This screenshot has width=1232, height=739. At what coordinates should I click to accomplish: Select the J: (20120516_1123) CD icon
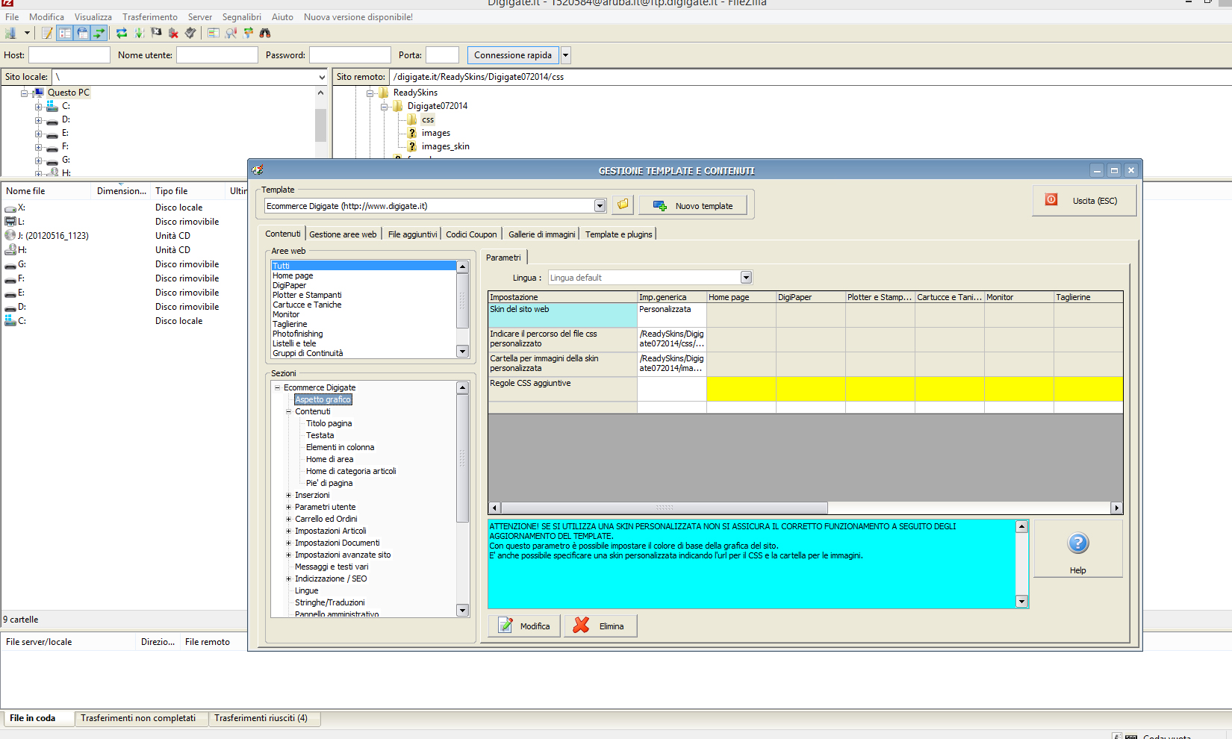(x=10, y=235)
